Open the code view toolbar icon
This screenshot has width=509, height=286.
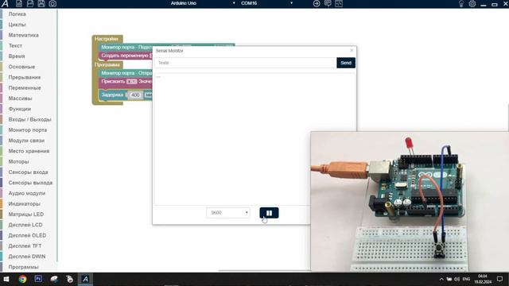(x=339, y=3)
